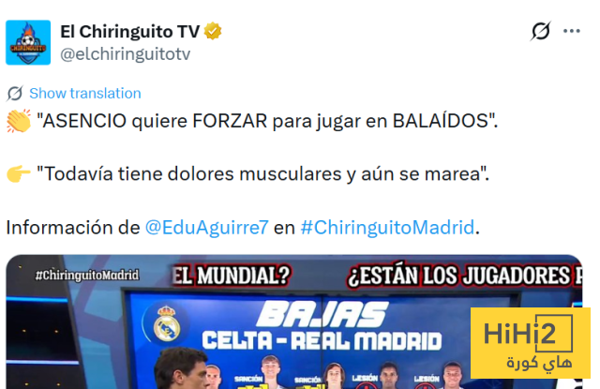Viewport: 600px width, 389px height.
Task: Click the BAJAS heading in the video
Action: point(322,314)
